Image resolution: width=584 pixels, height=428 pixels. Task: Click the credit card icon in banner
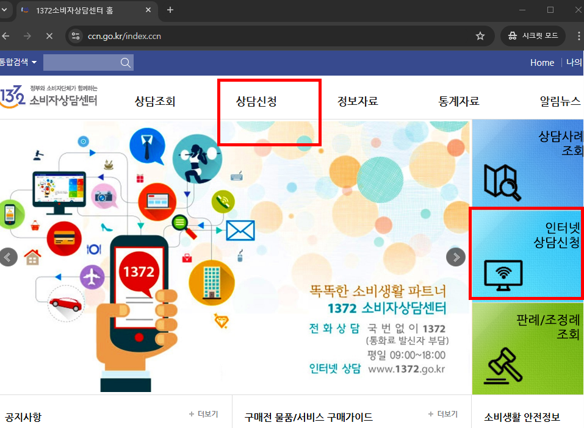(64, 238)
